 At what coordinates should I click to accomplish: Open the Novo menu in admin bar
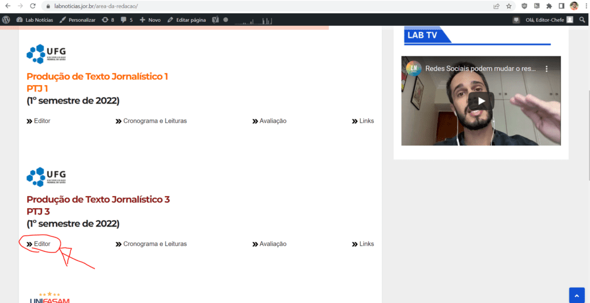150,20
